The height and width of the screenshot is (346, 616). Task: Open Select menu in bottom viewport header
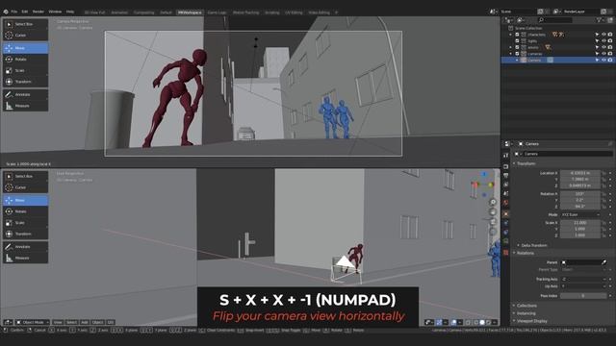[x=71, y=323]
